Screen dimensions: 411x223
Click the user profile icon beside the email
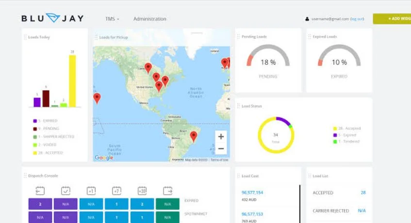(307, 19)
